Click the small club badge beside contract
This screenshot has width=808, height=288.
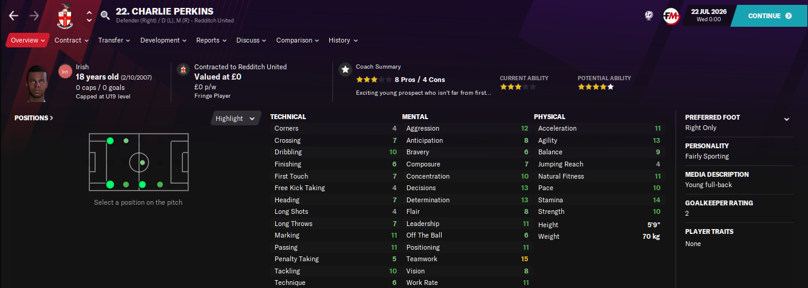[x=182, y=70]
